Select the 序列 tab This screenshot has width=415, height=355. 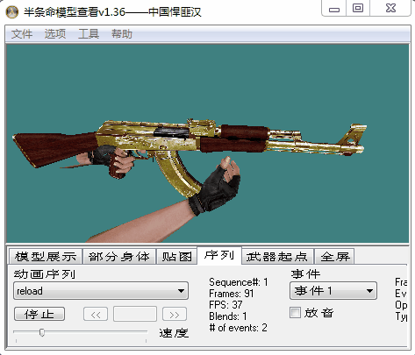(x=219, y=255)
